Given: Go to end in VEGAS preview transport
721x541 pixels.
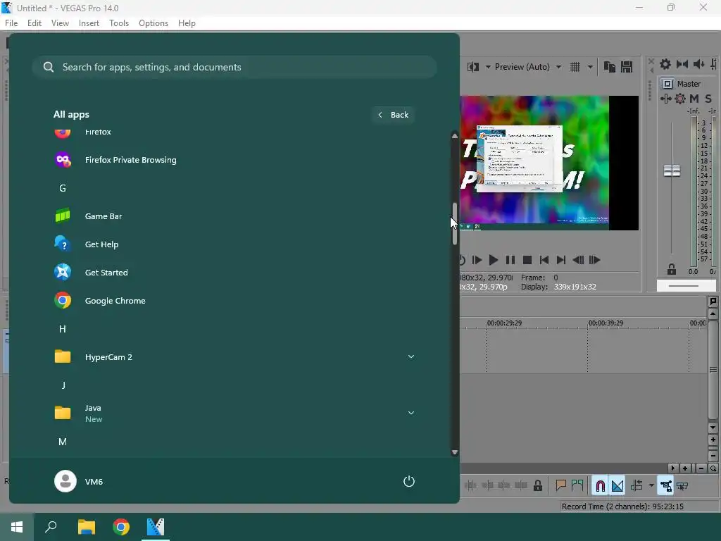Looking at the screenshot, I should [561, 260].
